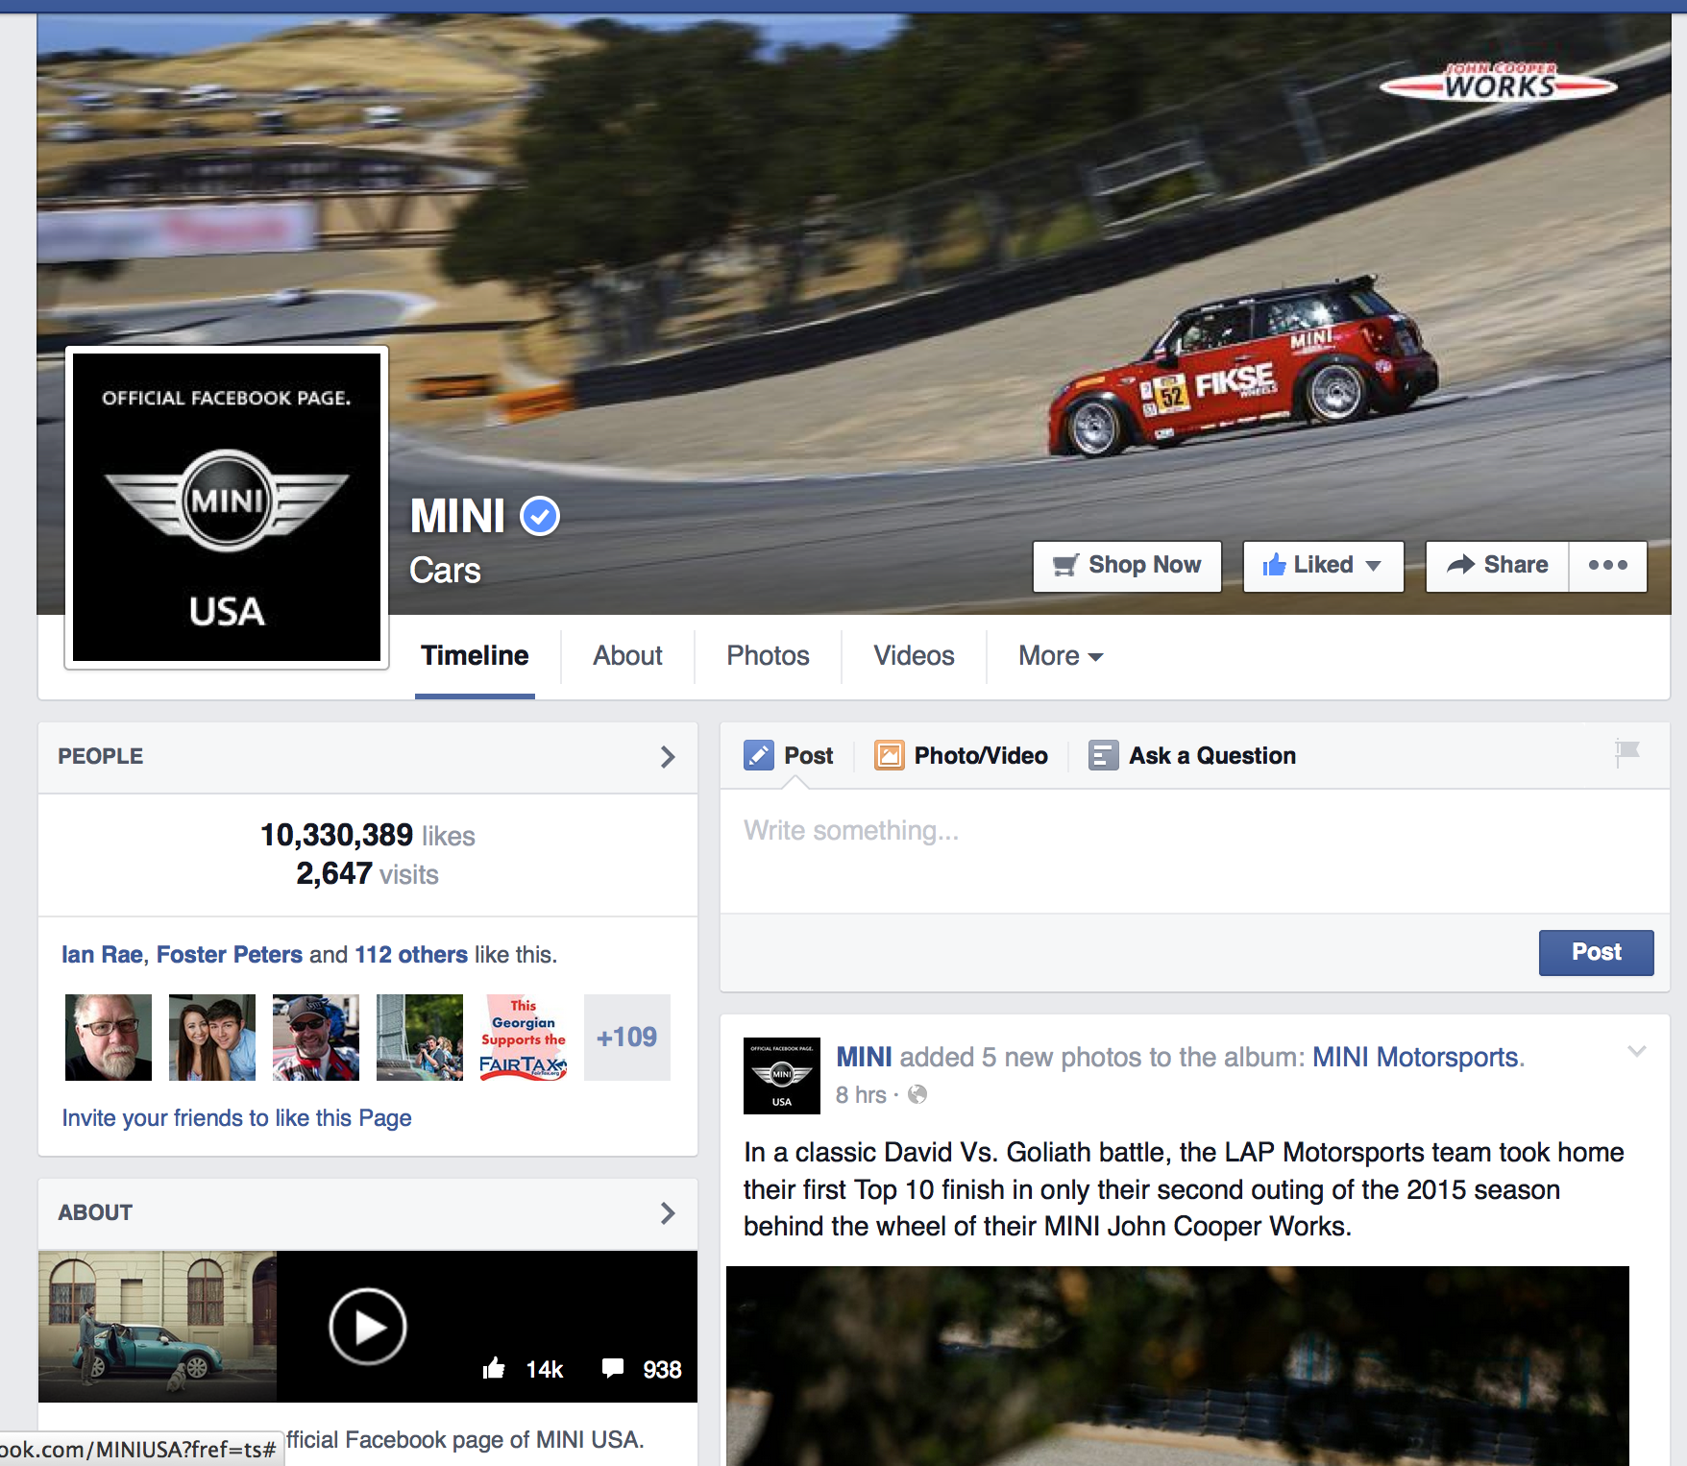
Task: Select Ask a Question option
Action: [1192, 756]
